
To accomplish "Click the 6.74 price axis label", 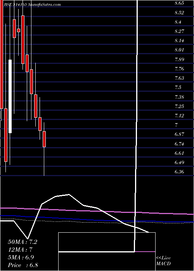I will [x=179, y=144].
